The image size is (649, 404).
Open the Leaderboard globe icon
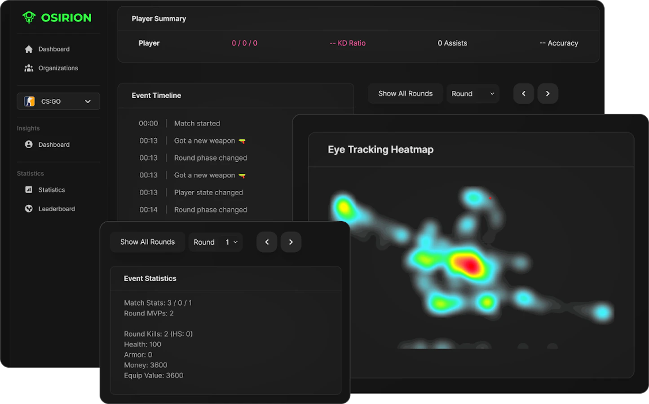tap(29, 209)
